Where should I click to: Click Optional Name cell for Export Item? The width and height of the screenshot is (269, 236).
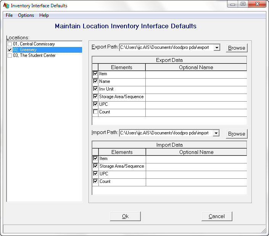[x=196, y=75]
